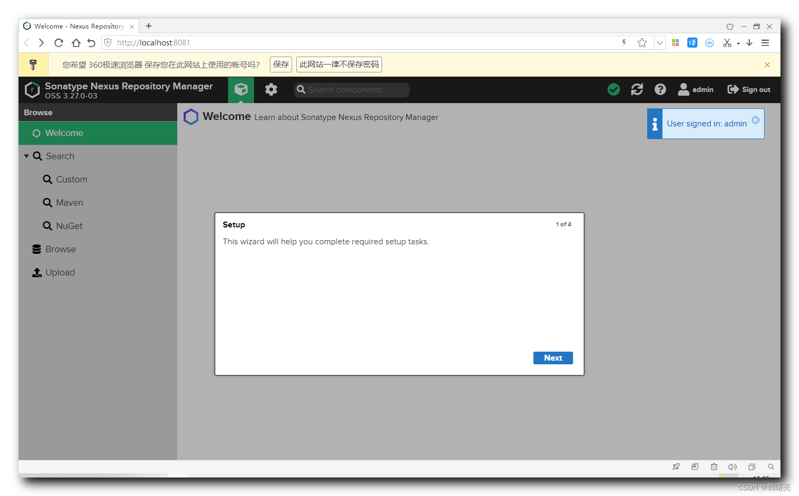The width and height of the screenshot is (799, 496).
Task: Open a new browser tab with plus
Action: coord(149,26)
